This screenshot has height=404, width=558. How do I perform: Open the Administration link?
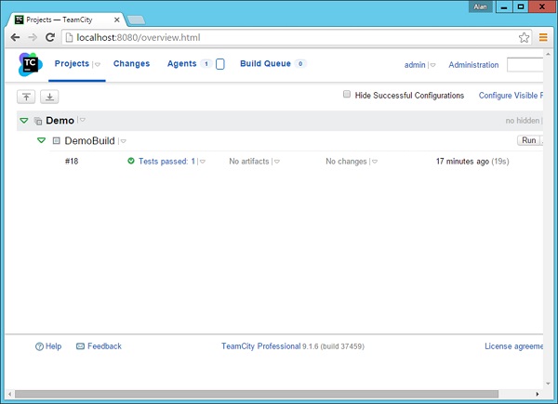point(473,65)
